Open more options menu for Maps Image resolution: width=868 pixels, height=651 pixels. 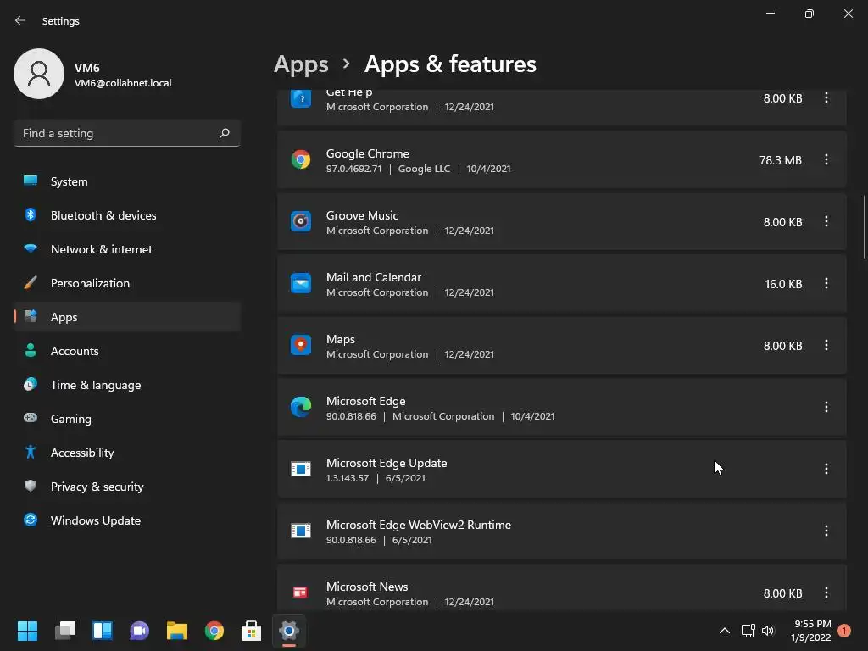click(x=826, y=346)
